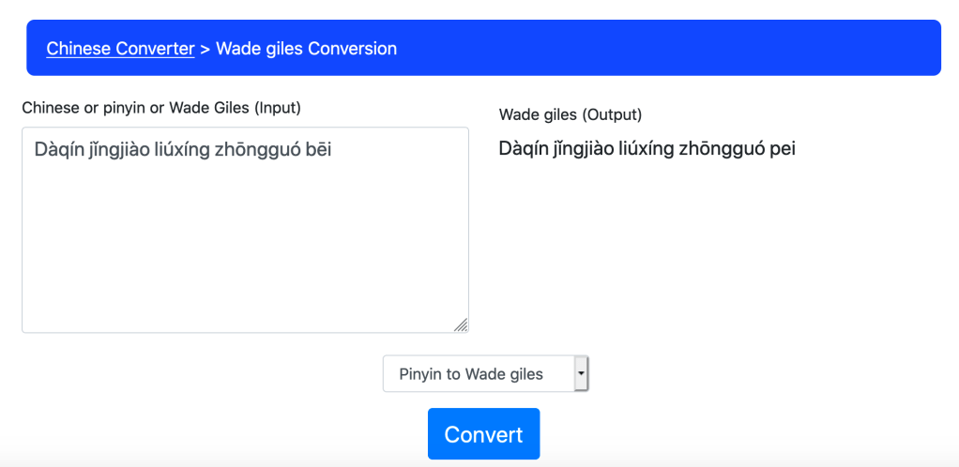Click "pei" in the output text
This screenshot has height=467, width=959.
click(x=781, y=149)
